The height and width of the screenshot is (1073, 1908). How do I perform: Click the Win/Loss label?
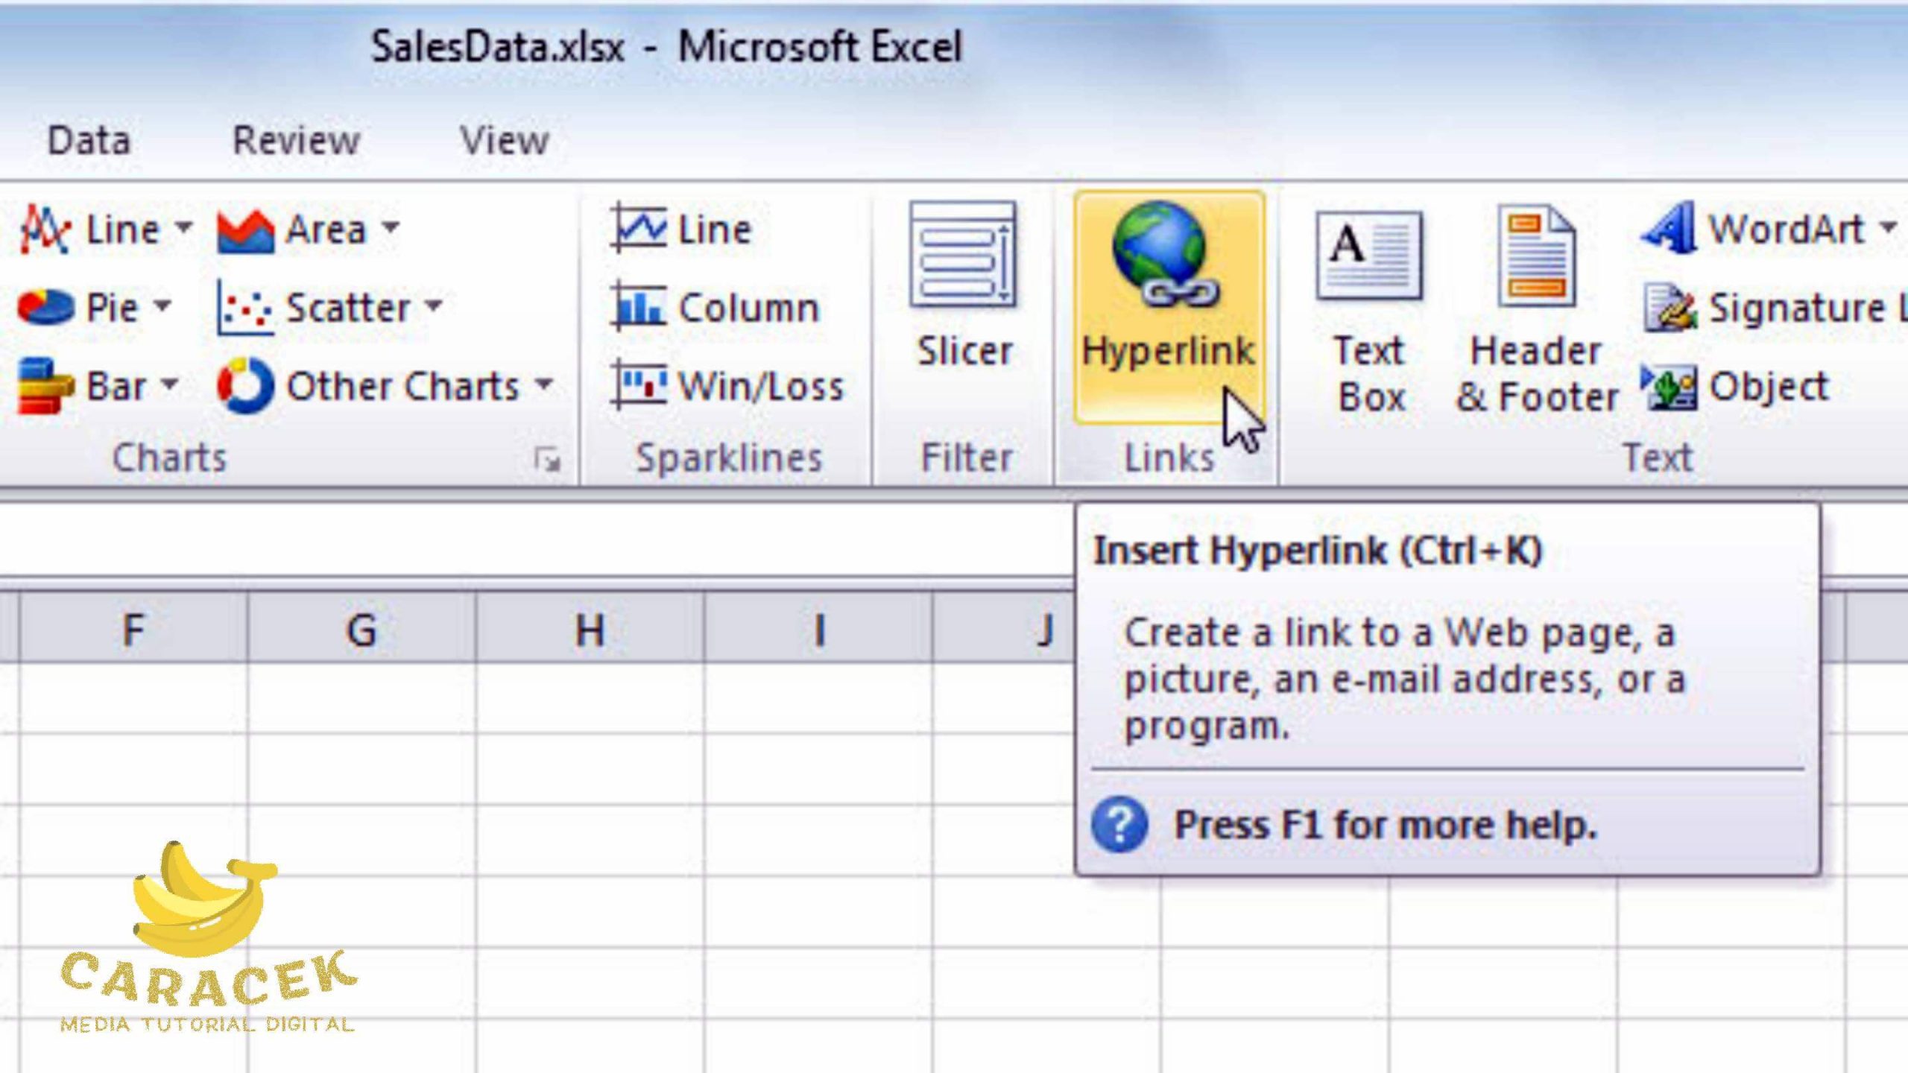tap(761, 386)
